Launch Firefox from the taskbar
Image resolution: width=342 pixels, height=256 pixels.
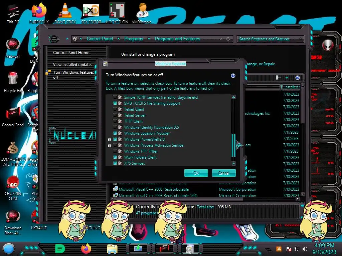86,249
